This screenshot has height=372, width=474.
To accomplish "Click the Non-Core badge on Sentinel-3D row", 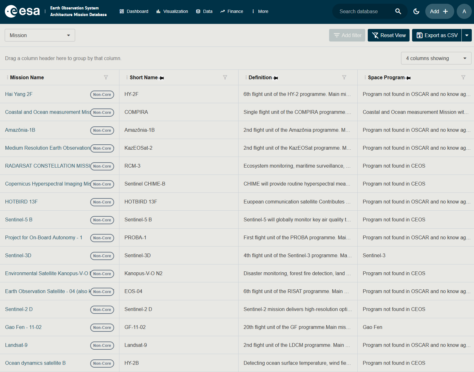I will pyautogui.click(x=102, y=256).
